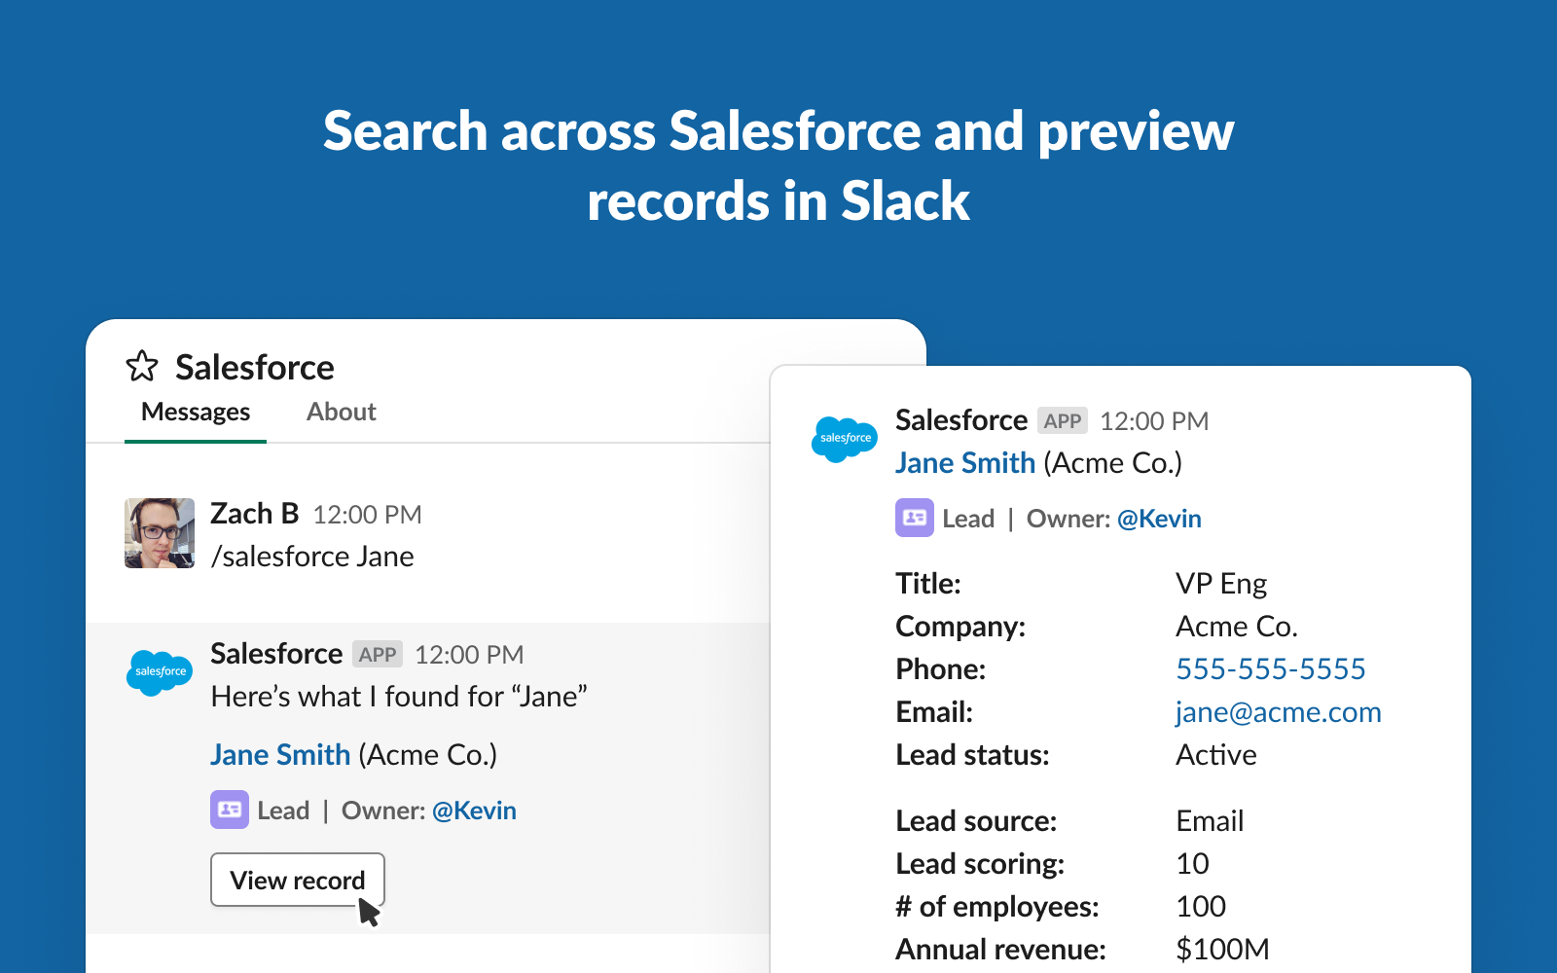Viewport: 1557px width, 973px height.
Task: Click the 12:00 PM timestamp on Zach B's message
Action: (368, 515)
